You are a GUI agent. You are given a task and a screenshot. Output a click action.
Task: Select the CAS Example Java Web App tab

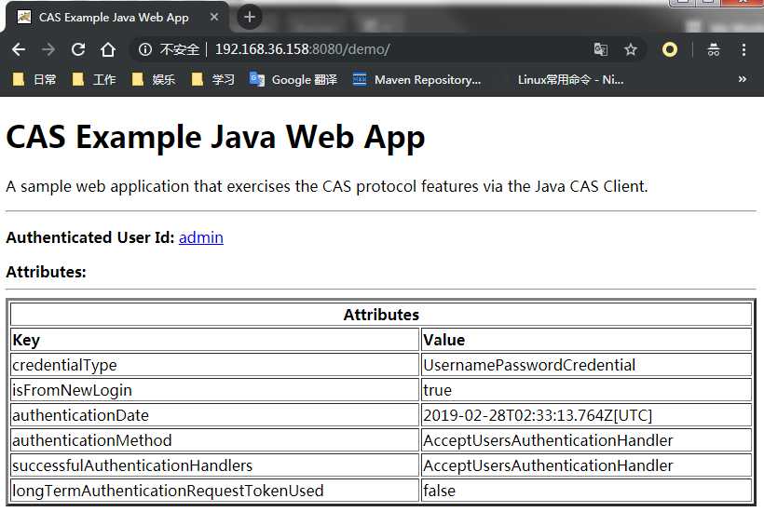tap(112, 17)
